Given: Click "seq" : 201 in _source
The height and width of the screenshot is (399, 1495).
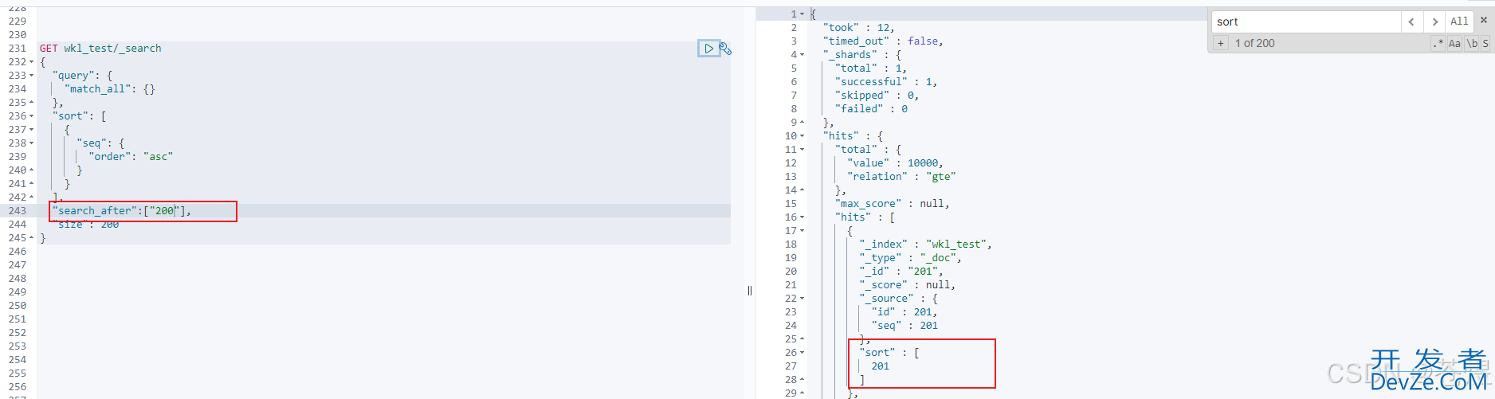Looking at the screenshot, I should coord(904,326).
